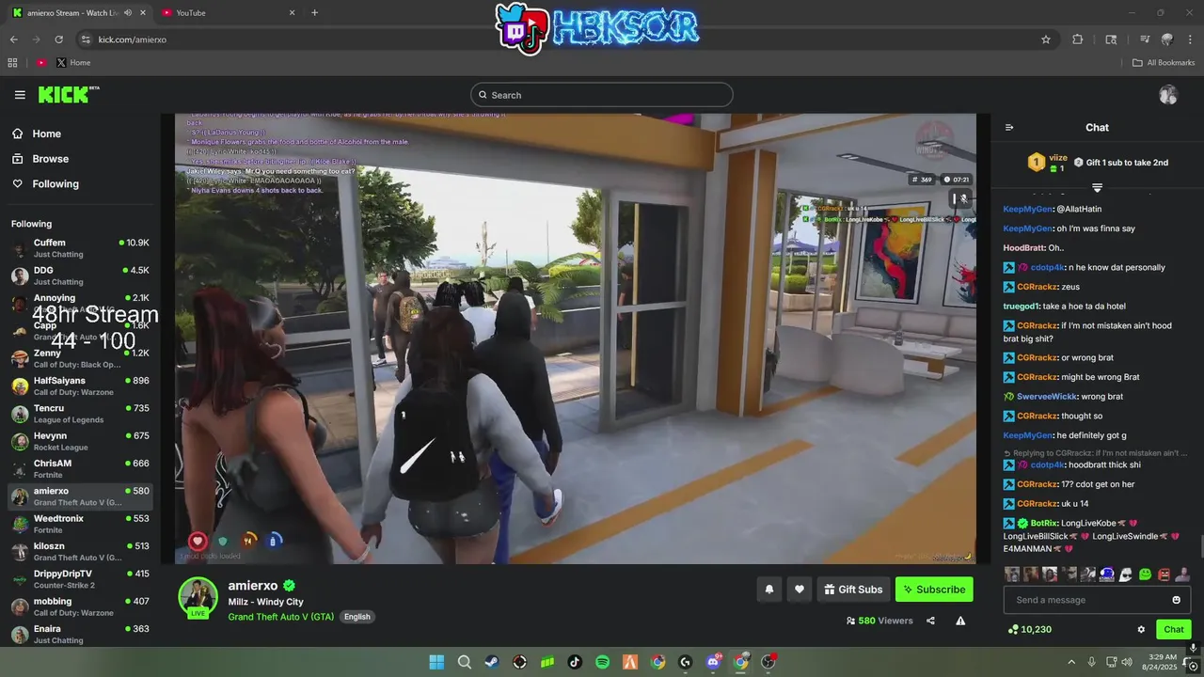Open Steam from the taskbar
Screen dimensions: 1204x677
pyautogui.click(x=492, y=662)
